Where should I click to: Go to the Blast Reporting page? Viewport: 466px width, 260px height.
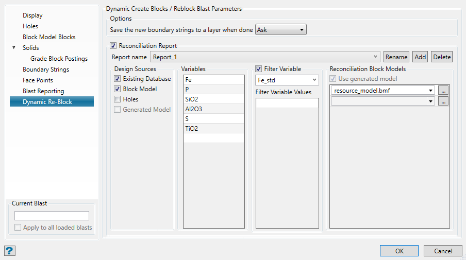point(43,91)
